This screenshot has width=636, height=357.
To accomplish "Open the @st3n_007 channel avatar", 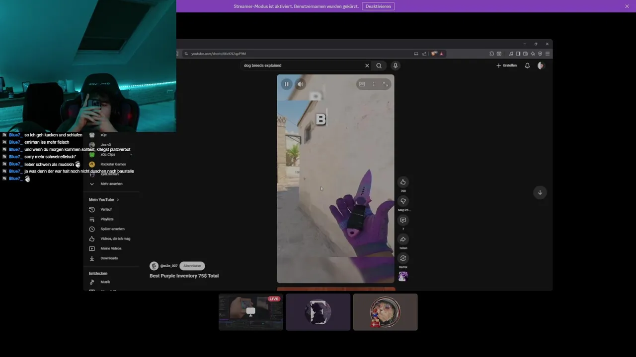I will click(x=154, y=266).
